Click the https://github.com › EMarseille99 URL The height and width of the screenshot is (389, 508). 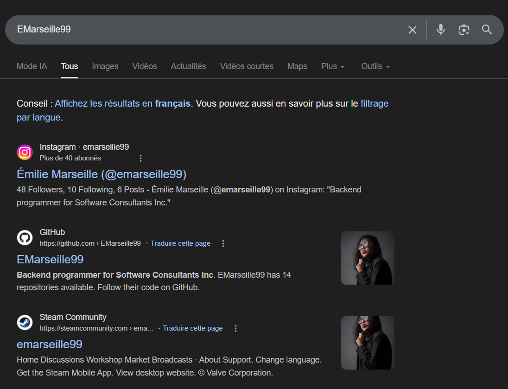[90, 243]
